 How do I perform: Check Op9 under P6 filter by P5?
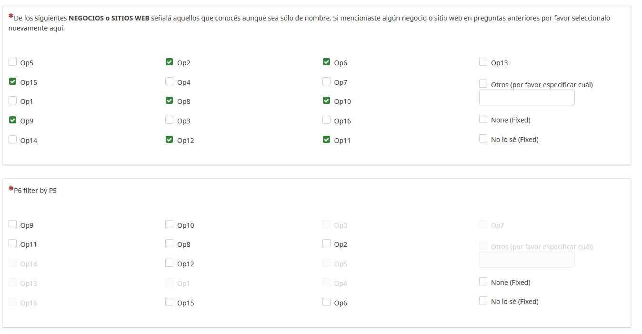click(13, 224)
